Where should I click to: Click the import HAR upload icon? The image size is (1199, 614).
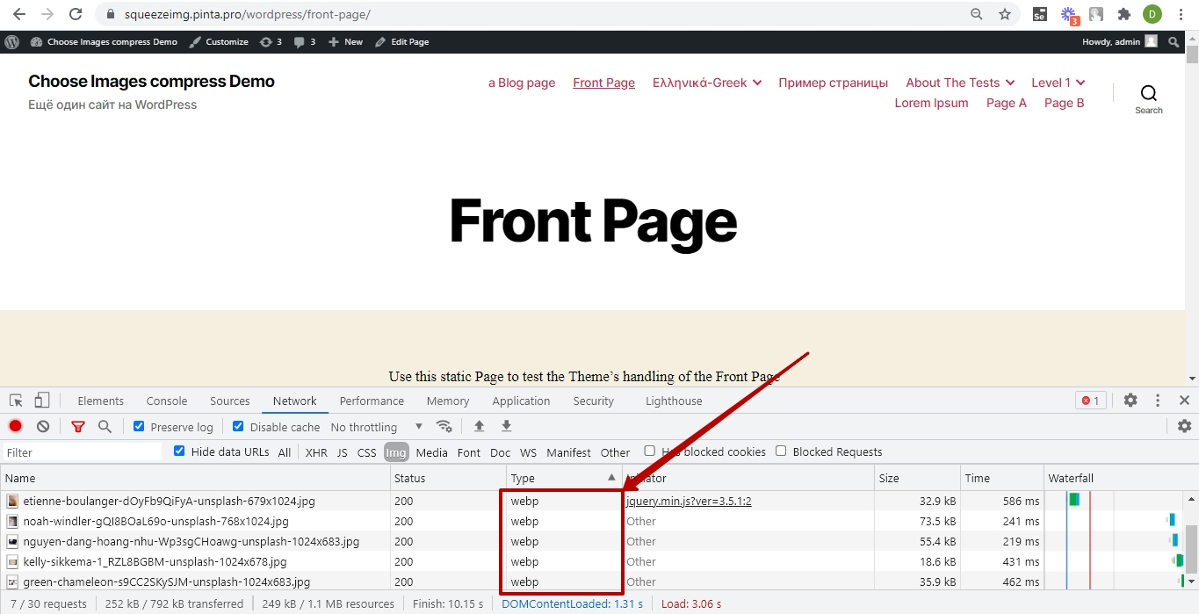[x=479, y=426]
